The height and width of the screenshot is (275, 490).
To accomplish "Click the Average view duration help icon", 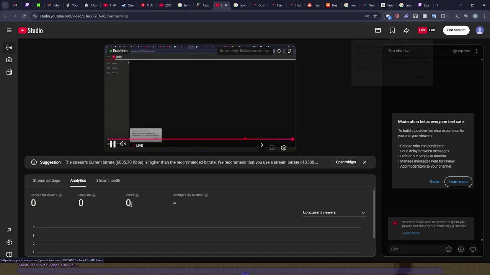I will [206, 195].
